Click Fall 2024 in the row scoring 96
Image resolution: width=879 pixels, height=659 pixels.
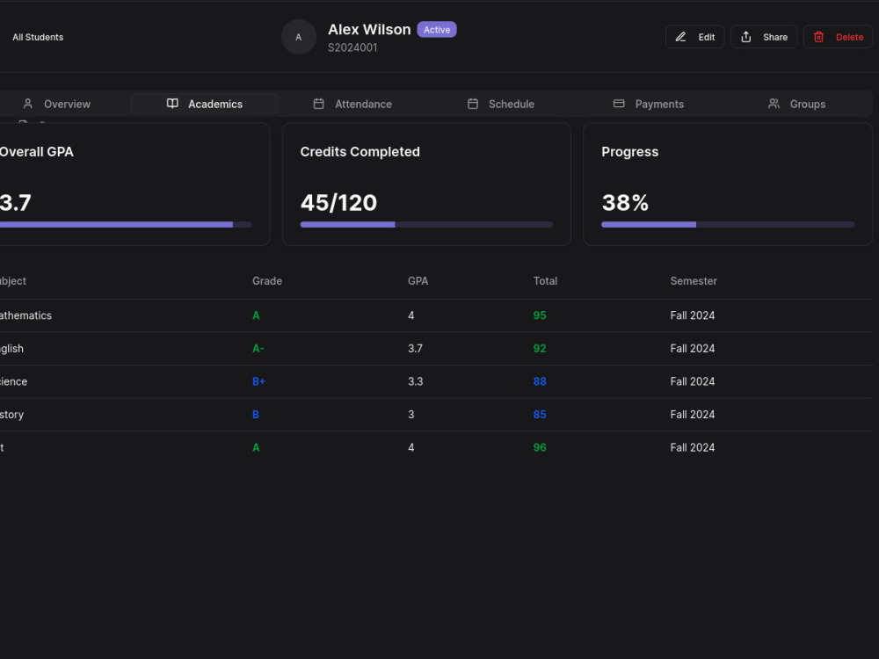pyautogui.click(x=693, y=448)
